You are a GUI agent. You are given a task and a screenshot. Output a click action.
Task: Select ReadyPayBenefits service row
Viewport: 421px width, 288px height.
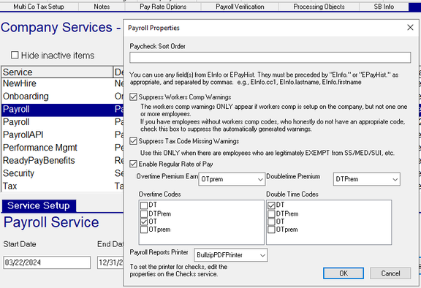pyautogui.click(x=62, y=161)
